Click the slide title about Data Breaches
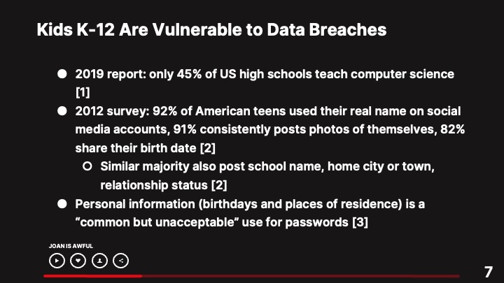The width and height of the screenshot is (504, 283). [211, 31]
